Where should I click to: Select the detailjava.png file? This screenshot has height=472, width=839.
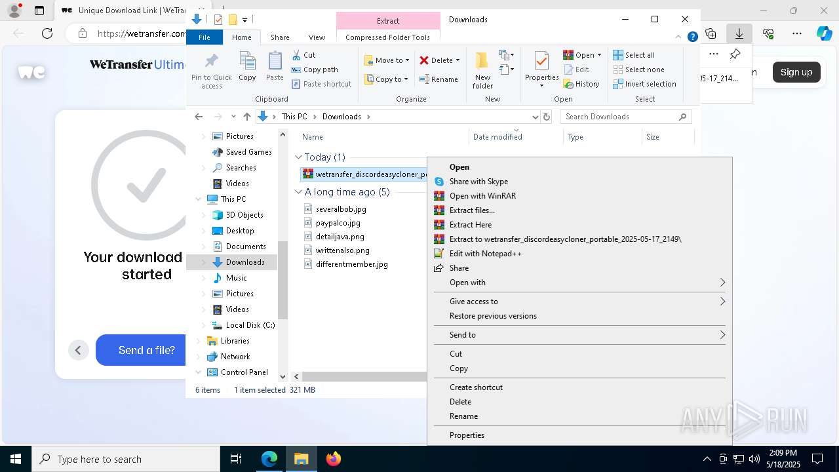(340, 237)
